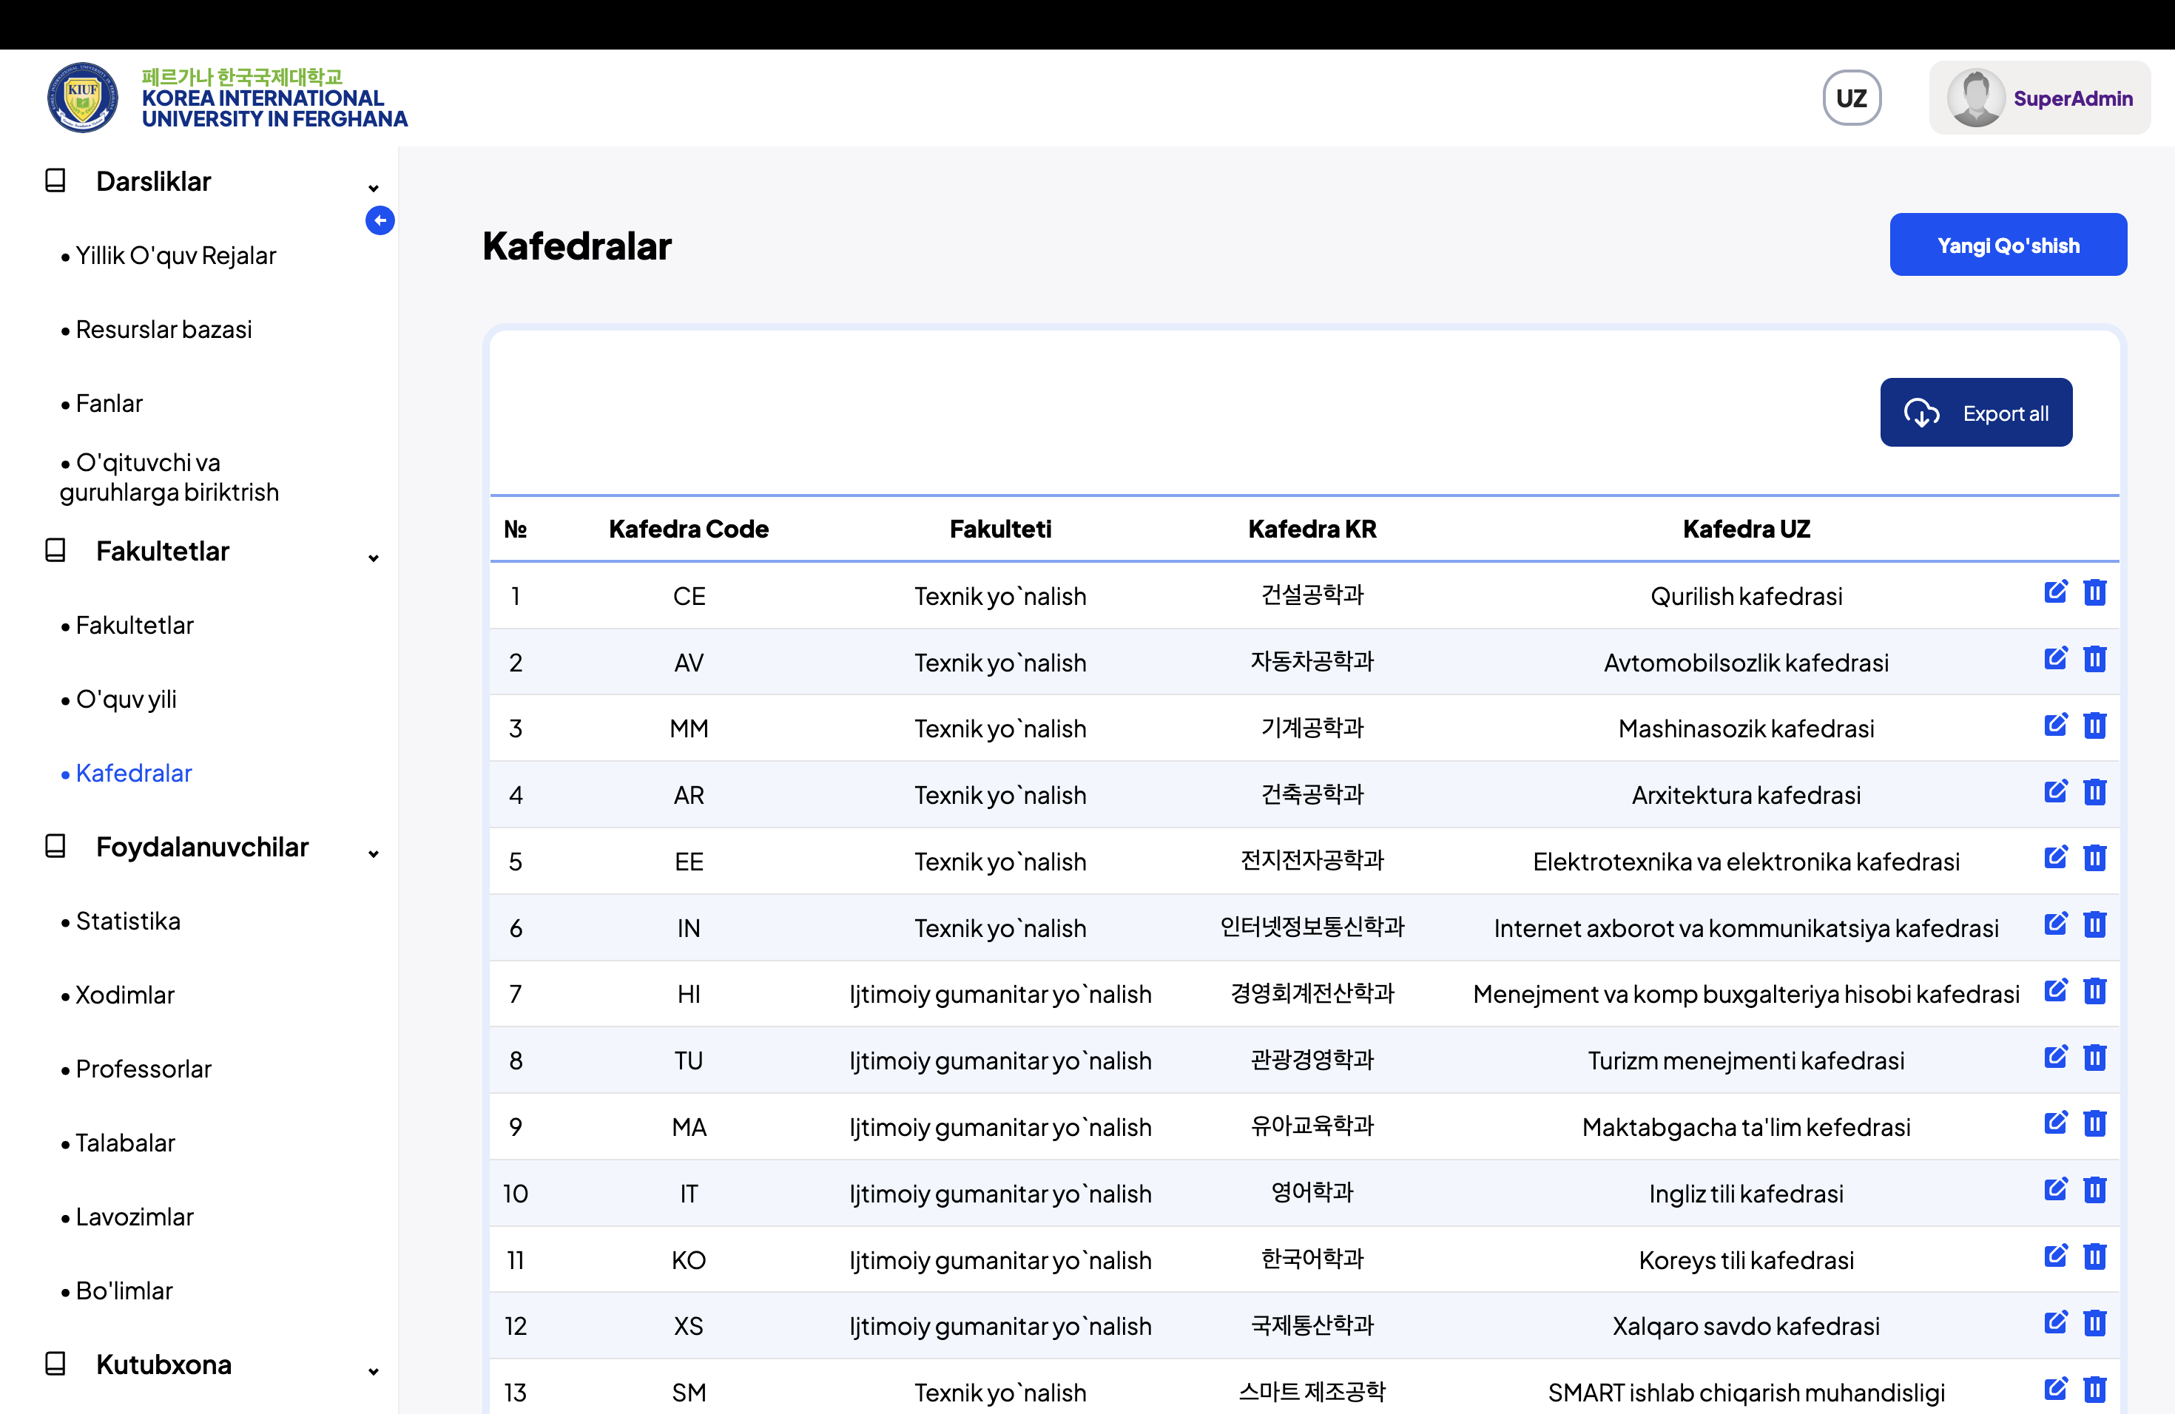Click the Fakultetlar section book icon
The height and width of the screenshot is (1414, 2175).
tap(55, 551)
